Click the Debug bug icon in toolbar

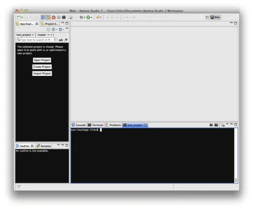point(82,17)
